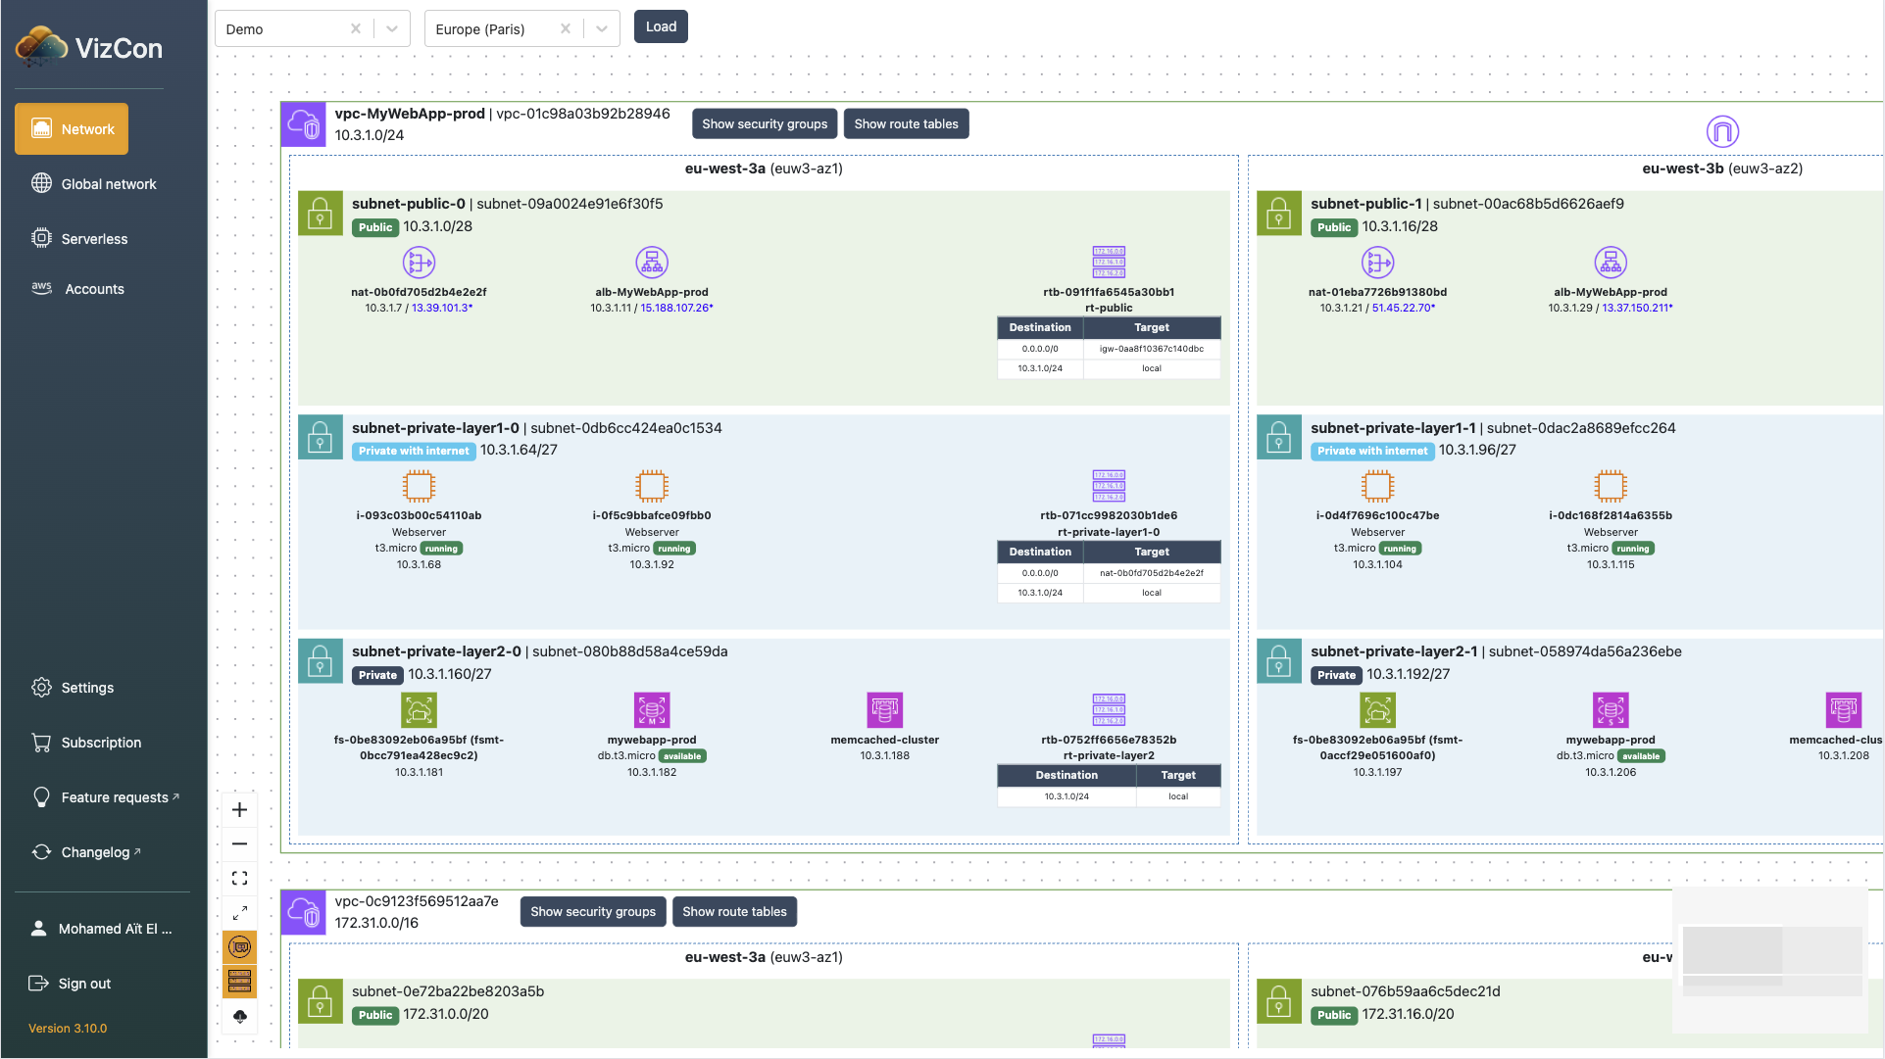1885x1059 pixels.
Task: Click the Load button
Action: [x=660, y=26]
